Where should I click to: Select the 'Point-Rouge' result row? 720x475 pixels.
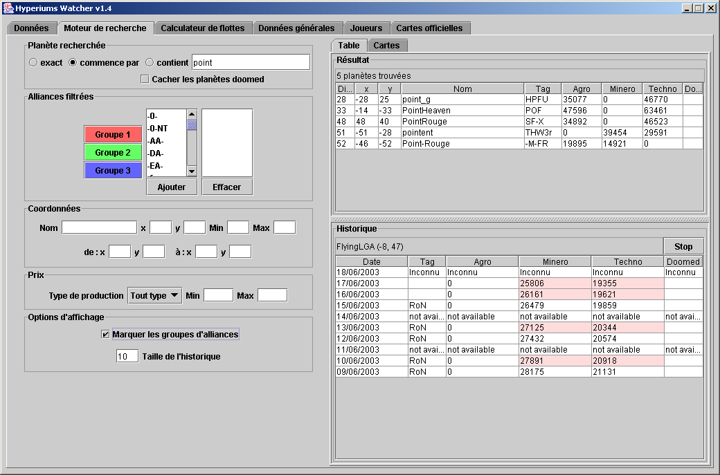(x=519, y=144)
